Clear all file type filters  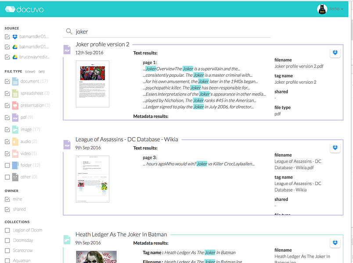30,71
